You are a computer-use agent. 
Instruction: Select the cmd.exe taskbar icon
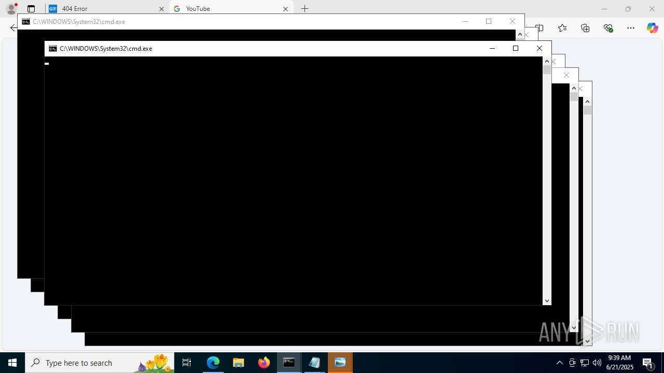(289, 363)
